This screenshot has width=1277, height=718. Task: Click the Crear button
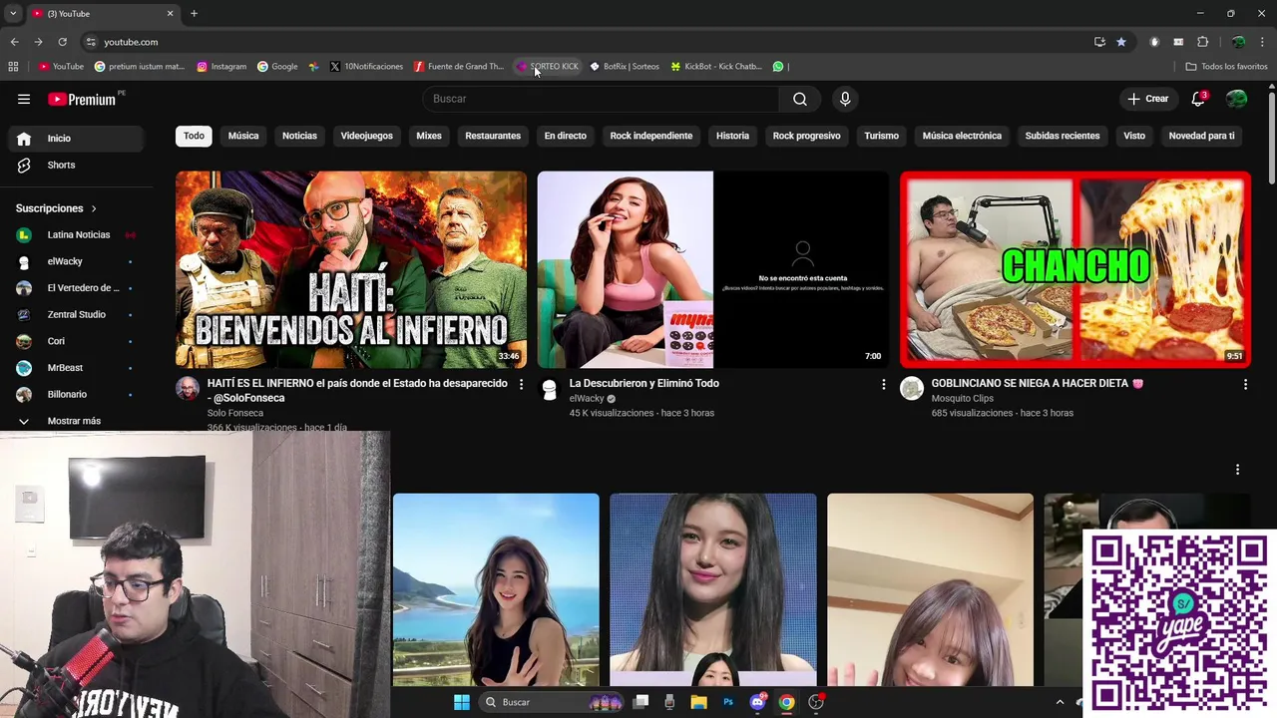coord(1147,99)
